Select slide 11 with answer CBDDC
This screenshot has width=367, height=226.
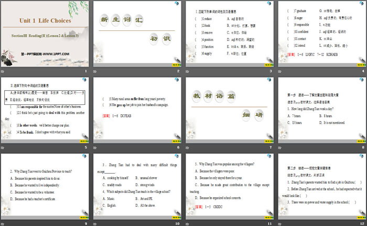tap(230, 187)
